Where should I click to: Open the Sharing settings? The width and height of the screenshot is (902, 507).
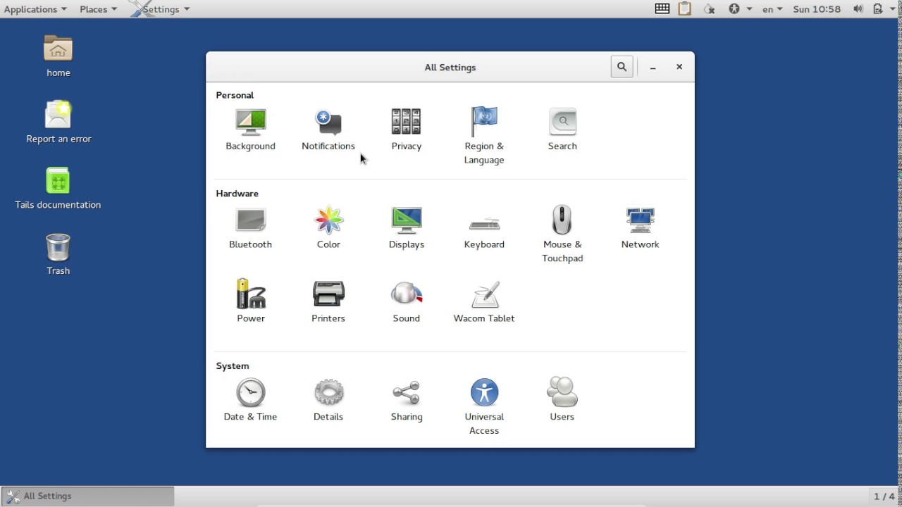coord(407,400)
